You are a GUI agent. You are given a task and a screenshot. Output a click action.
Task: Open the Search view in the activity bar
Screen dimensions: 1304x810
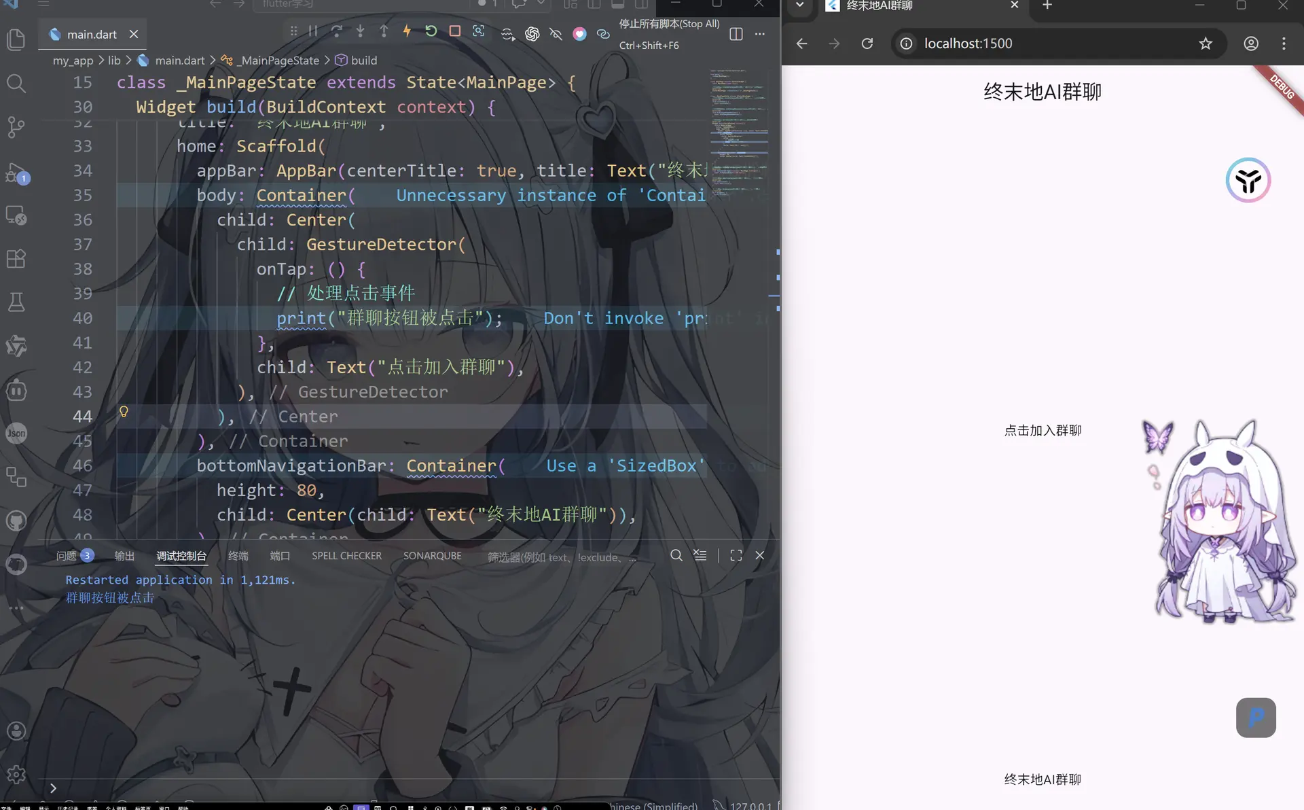tap(16, 84)
